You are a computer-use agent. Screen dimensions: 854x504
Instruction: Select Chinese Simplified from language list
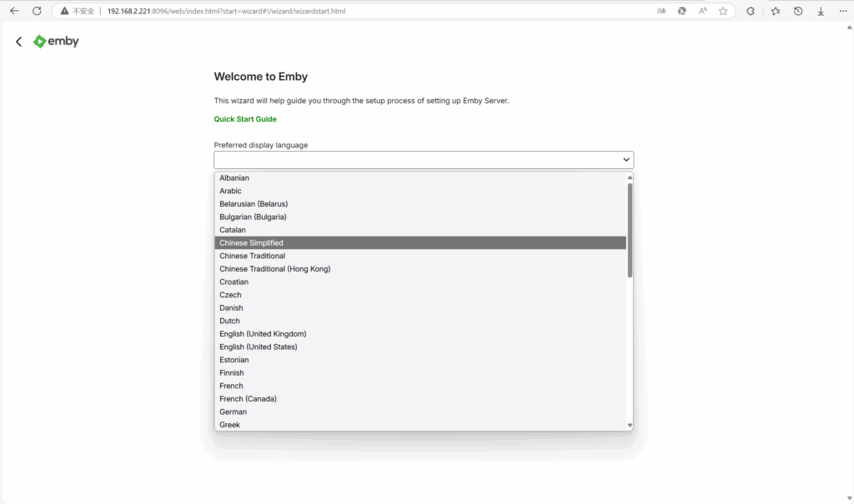[251, 243]
